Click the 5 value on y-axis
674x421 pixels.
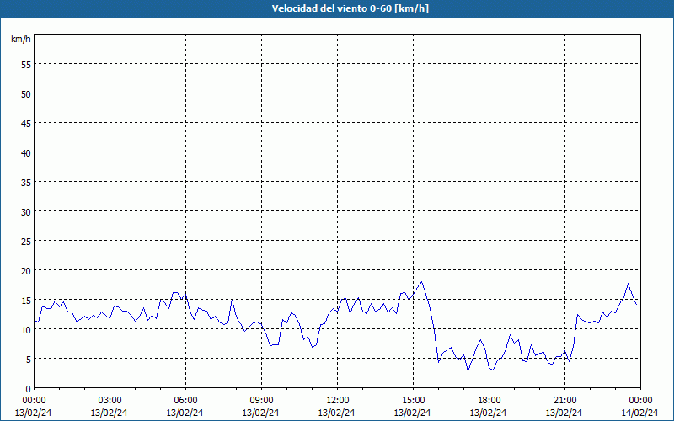pos(29,360)
